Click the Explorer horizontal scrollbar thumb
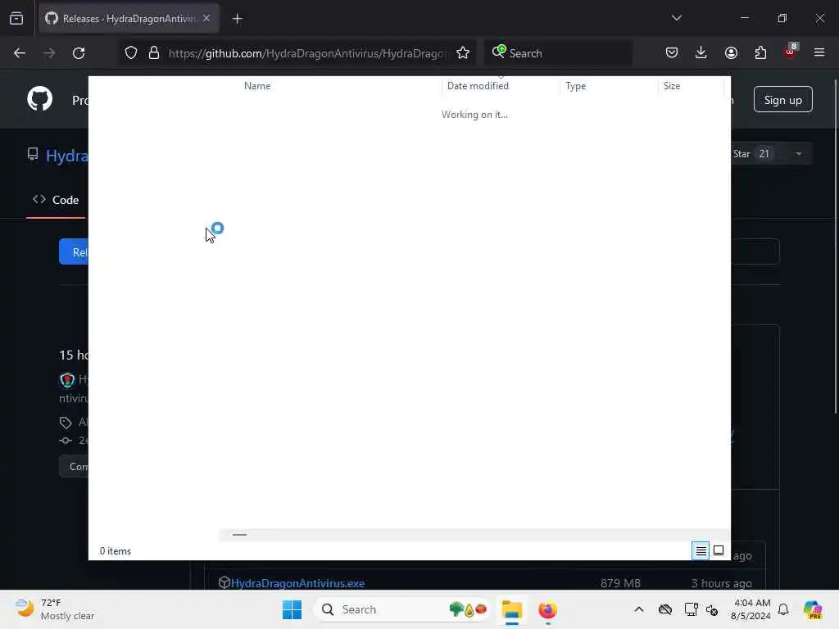This screenshot has height=629, width=839. [240, 534]
